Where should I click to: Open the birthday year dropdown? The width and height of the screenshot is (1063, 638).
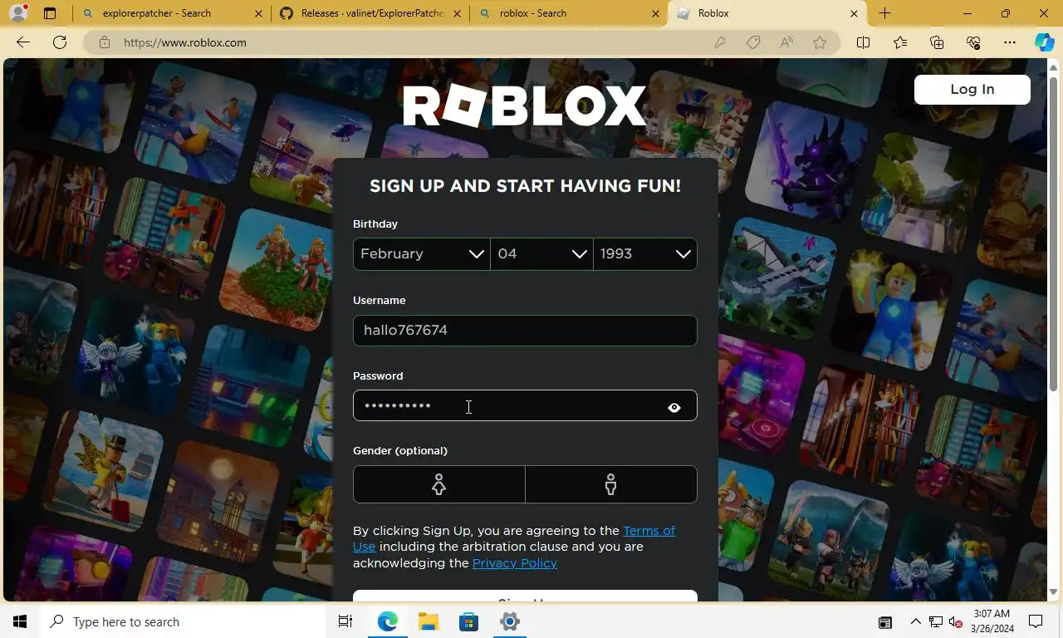[645, 254]
